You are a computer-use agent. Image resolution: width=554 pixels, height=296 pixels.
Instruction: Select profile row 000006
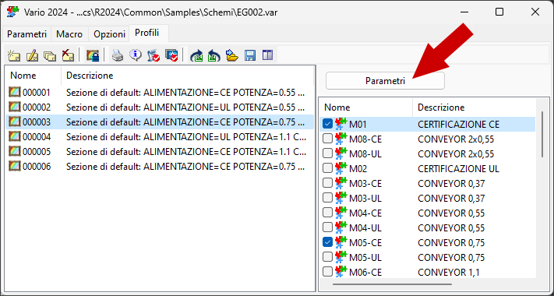160,167
